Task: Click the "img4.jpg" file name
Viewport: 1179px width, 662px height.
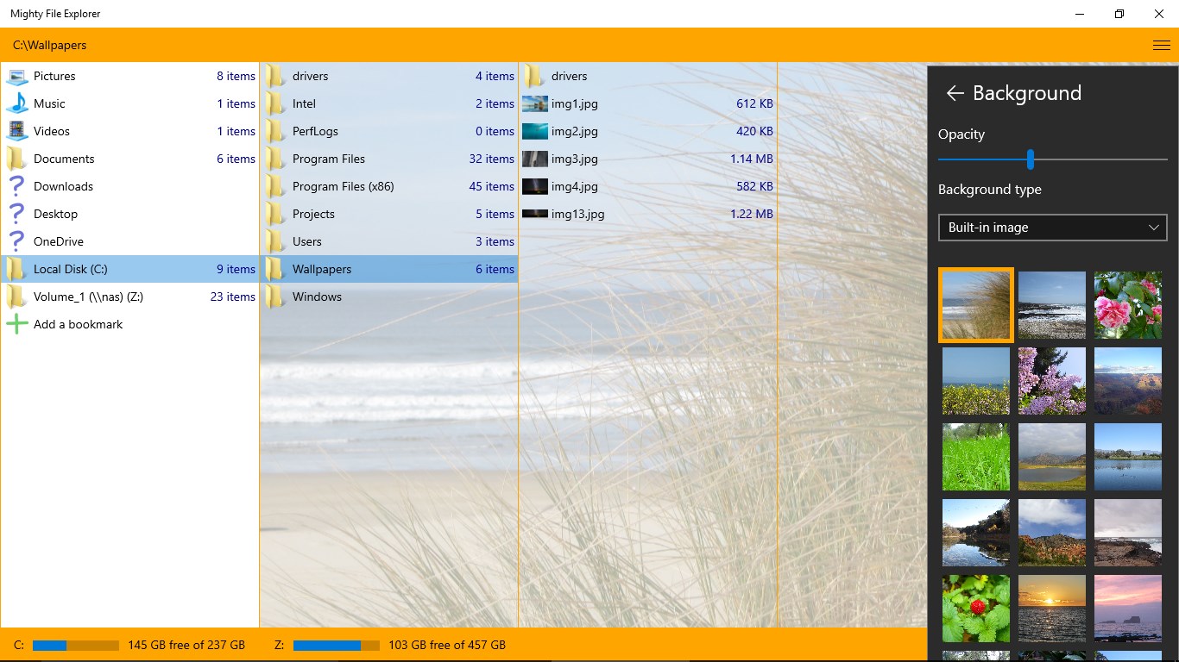Action: (x=575, y=186)
